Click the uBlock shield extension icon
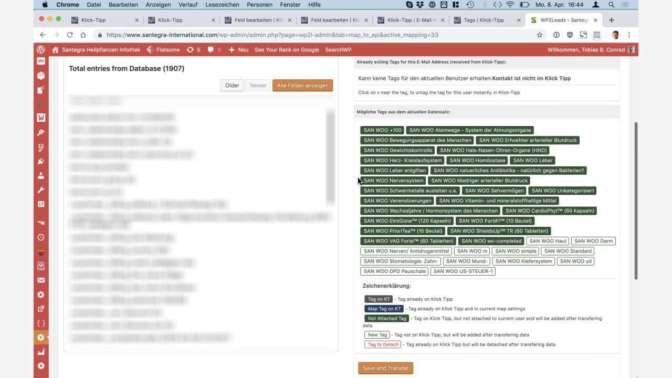 570,35
